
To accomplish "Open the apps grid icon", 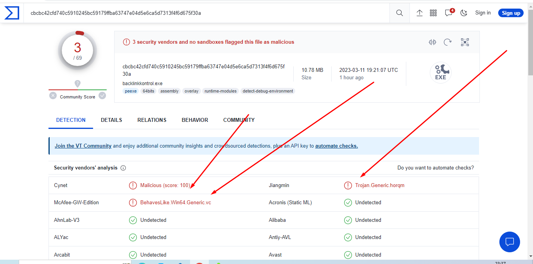I will (433, 13).
